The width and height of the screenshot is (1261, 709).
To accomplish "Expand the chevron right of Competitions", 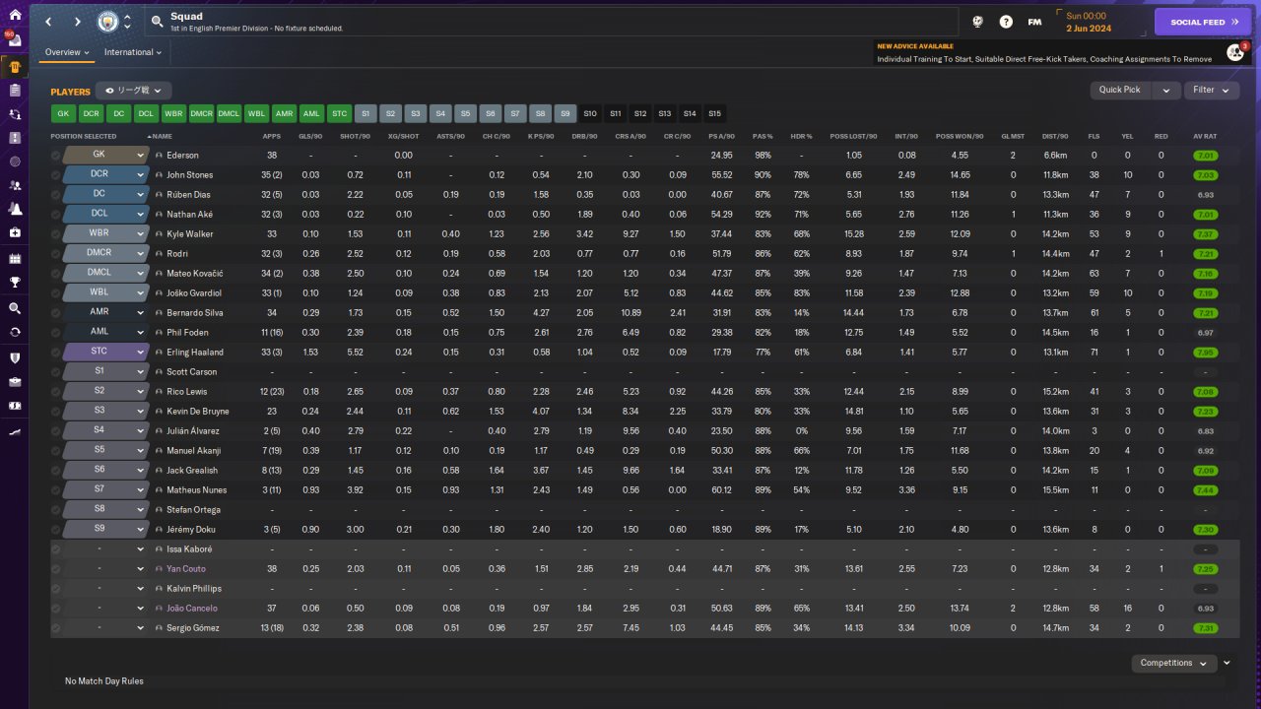I will pyautogui.click(x=1228, y=663).
